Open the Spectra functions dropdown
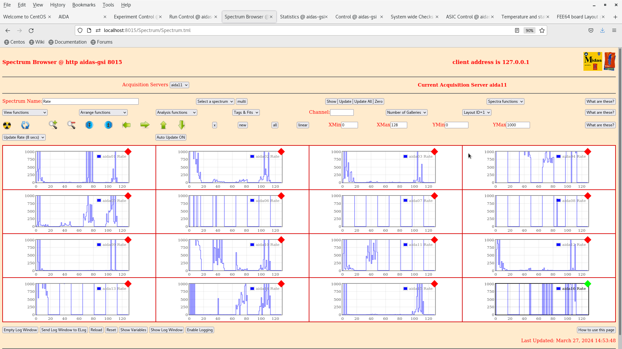Viewport: 622px width, 349px height. coord(505,101)
